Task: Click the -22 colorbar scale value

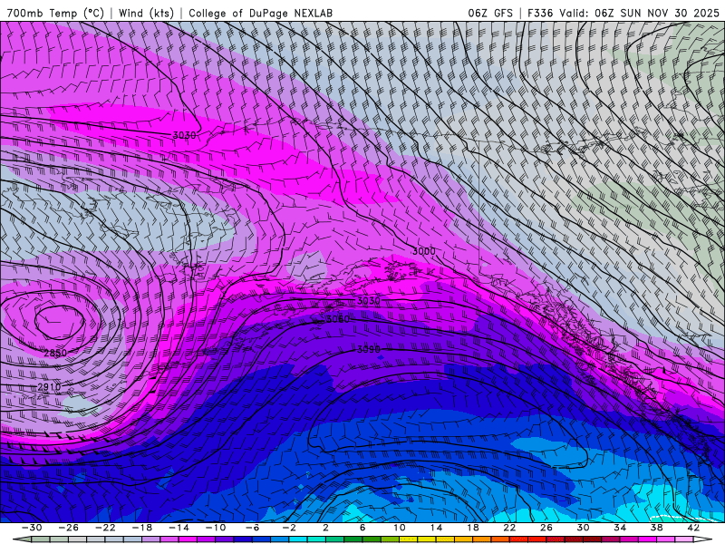Action: click(105, 528)
